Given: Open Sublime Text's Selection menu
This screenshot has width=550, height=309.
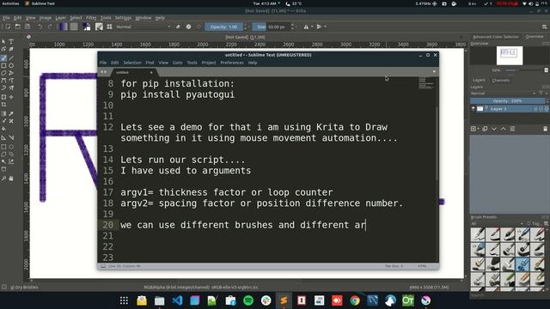Looking at the screenshot, I should pos(132,63).
